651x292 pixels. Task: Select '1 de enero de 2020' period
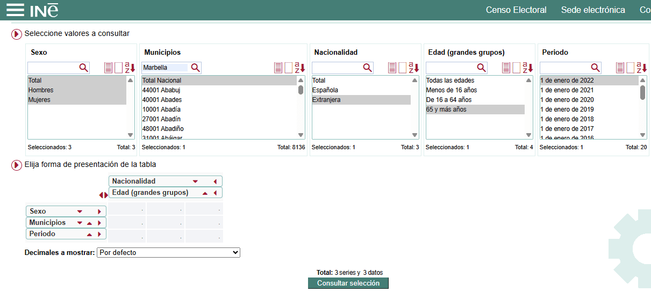pos(567,100)
